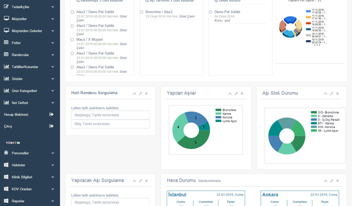Click the wrench icon in Aşı Stok Durumu panel

coord(332,93)
